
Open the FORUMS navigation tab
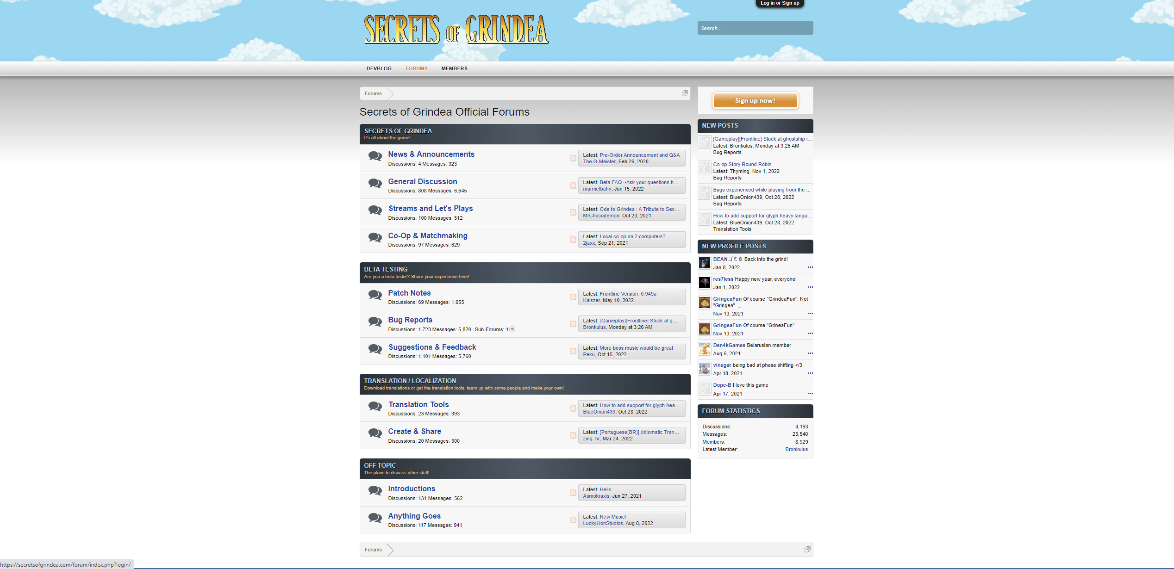pos(416,68)
